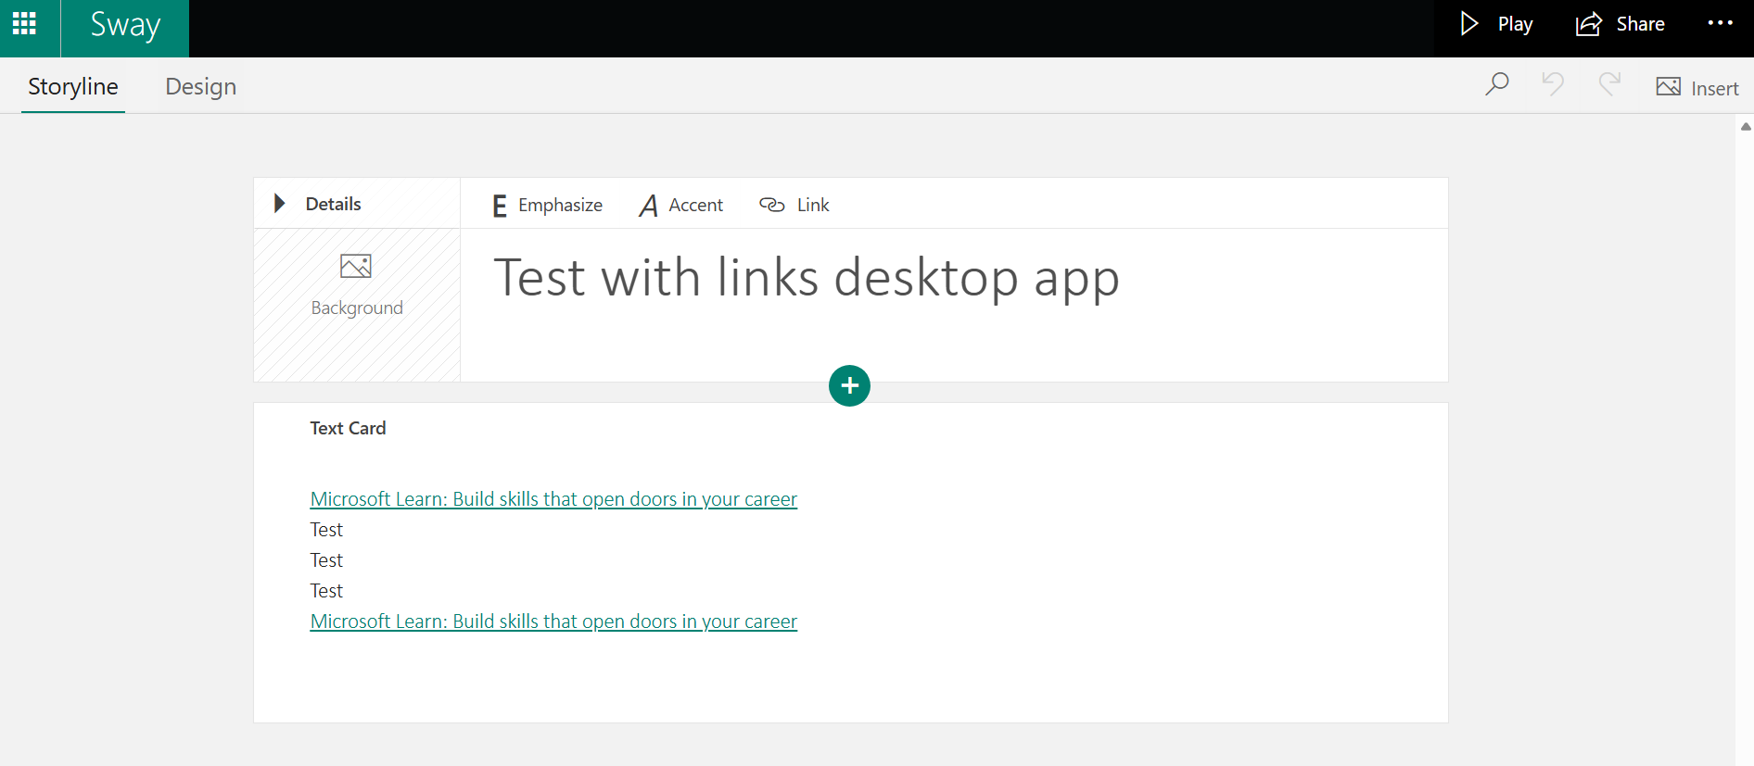Open the more options ellipsis menu
Image resolution: width=1754 pixels, height=766 pixels.
pyautogui.click(x=1721, y=23)
